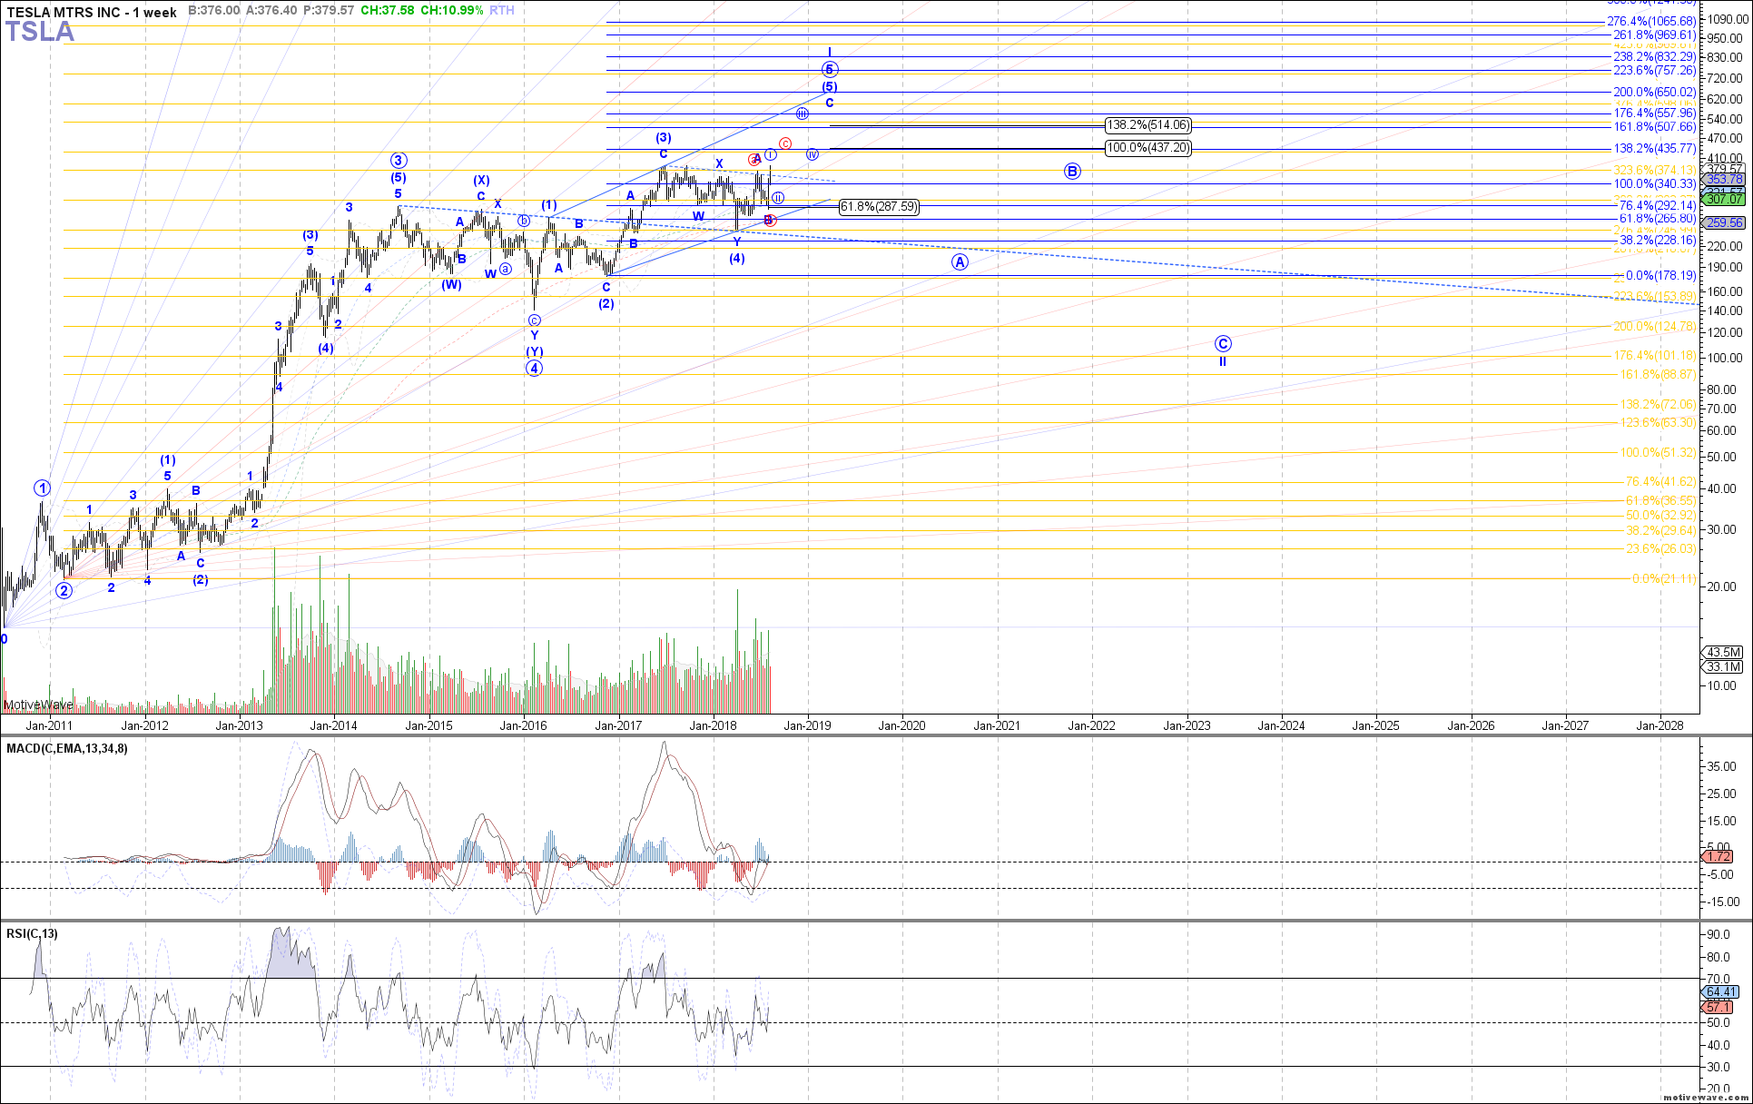Click the yellow 123.6%(63.30) level label
Image resolution: width=1753 pixels, height=1104 pixels.
click(x=1658, y=422)
